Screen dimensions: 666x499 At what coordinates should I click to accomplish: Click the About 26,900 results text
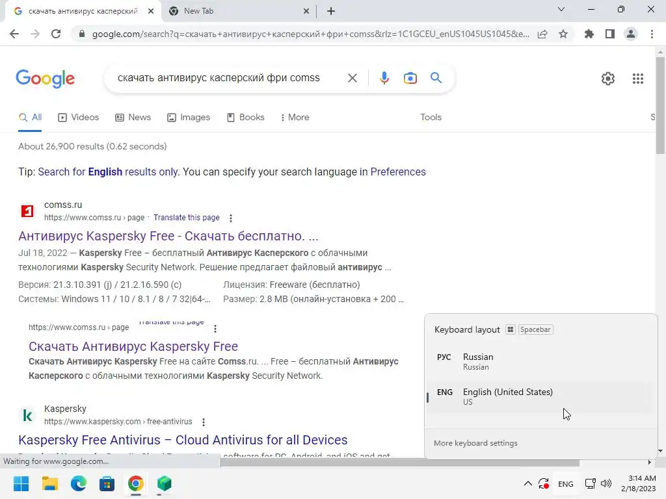coord(92,146)
